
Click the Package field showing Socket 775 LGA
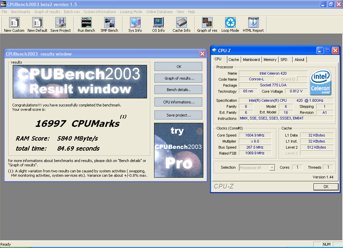coord(273,85)
